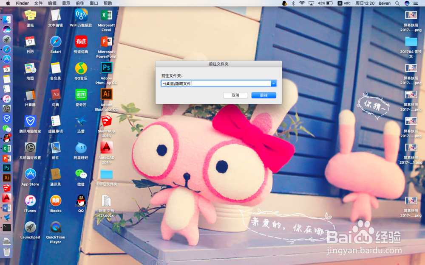Open the 前往 menu in menu bar

click(x=80, y=3)
